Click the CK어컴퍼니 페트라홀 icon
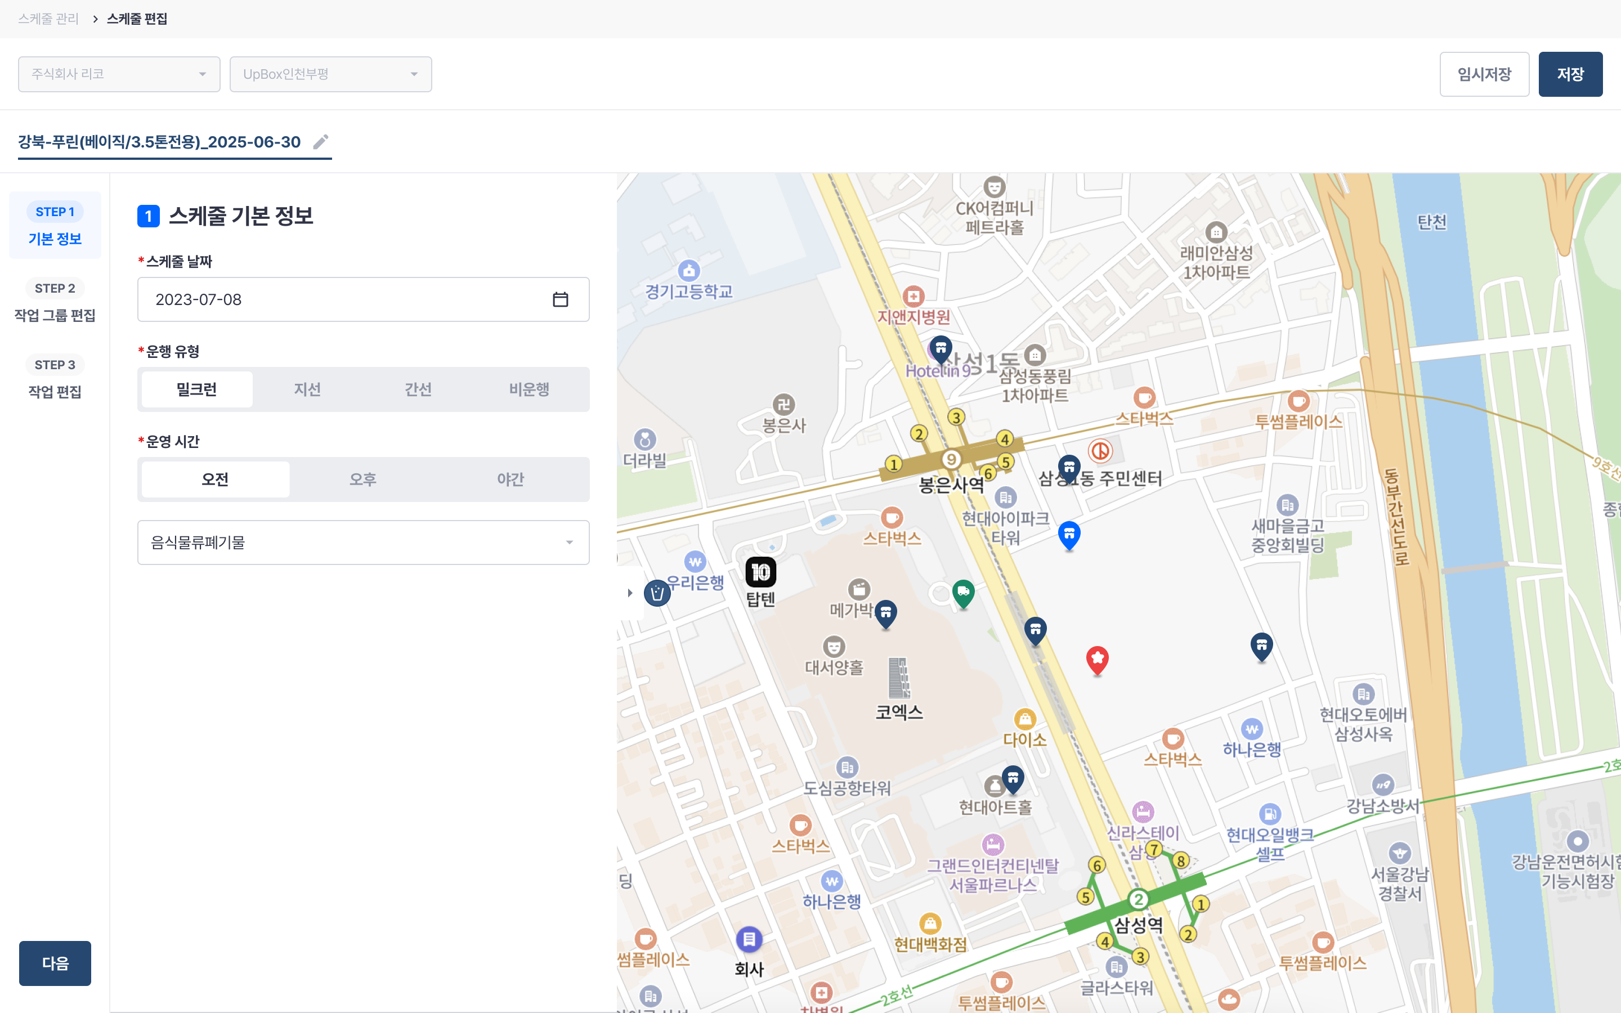 (x=995, y=187)
